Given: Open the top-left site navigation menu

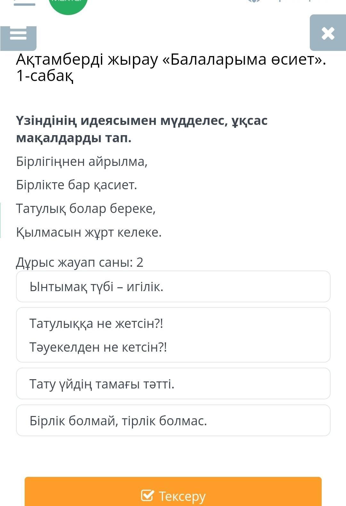Looking at the screenshot, I should [x=24, y=3].
